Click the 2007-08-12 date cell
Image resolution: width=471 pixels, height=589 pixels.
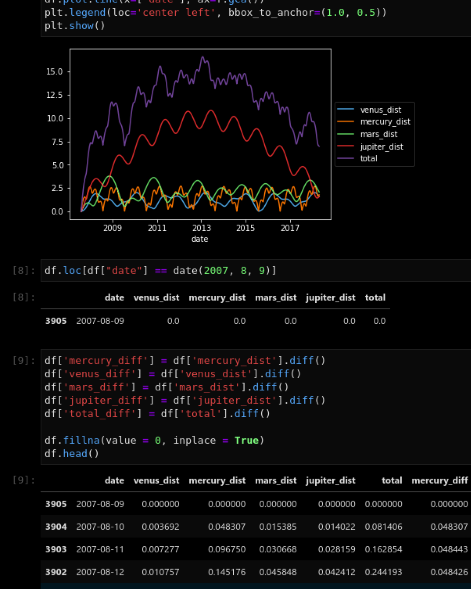[x=100, y=572]
